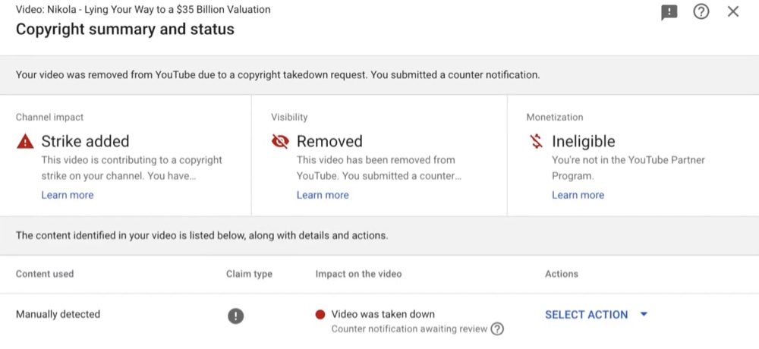Click the Visibility section label
The height and width of the screenshot is (349, 759).
click(289, 117)
